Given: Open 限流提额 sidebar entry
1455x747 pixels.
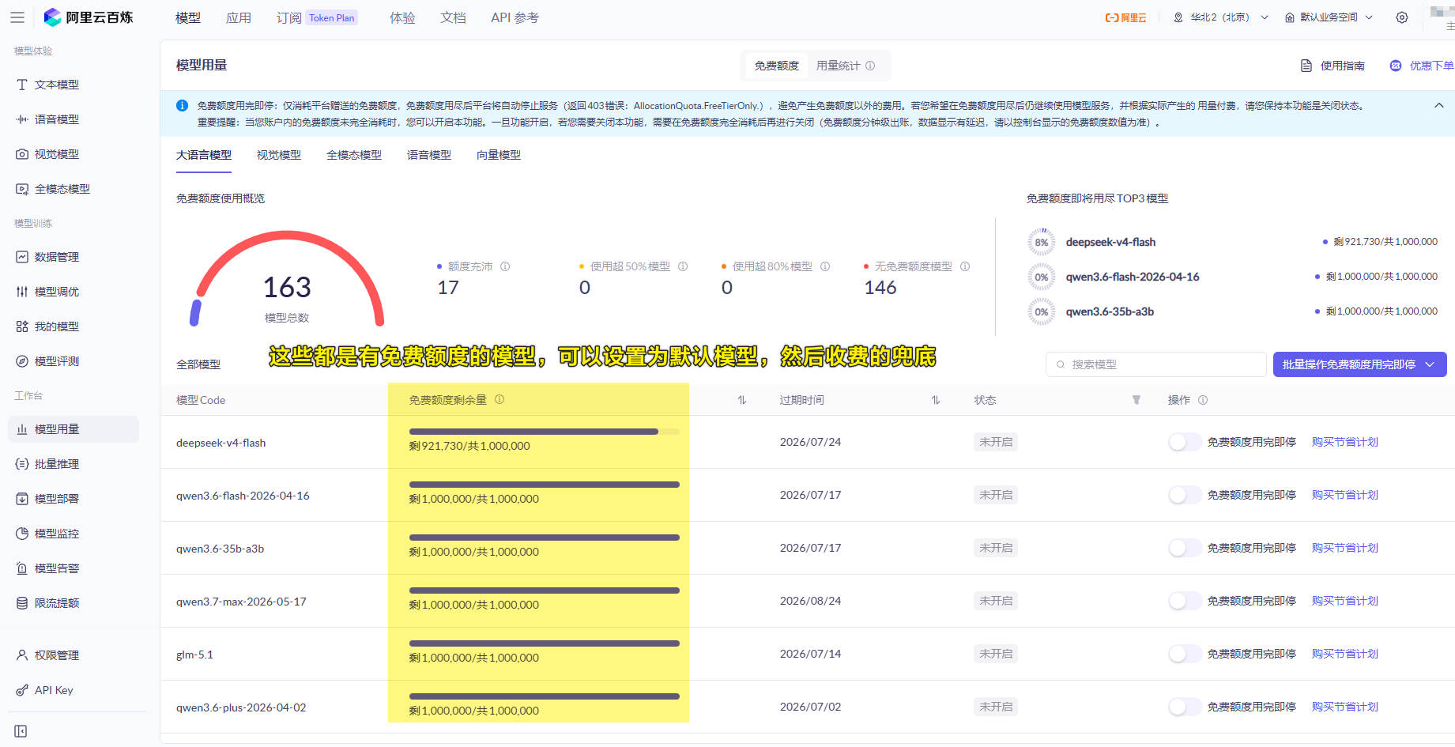Looking at the screenshot, I should [x=56, y=603].
